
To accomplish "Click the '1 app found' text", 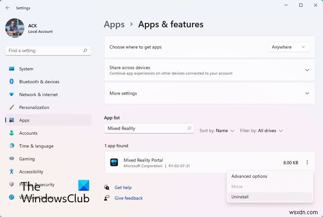I will [116, 146].
